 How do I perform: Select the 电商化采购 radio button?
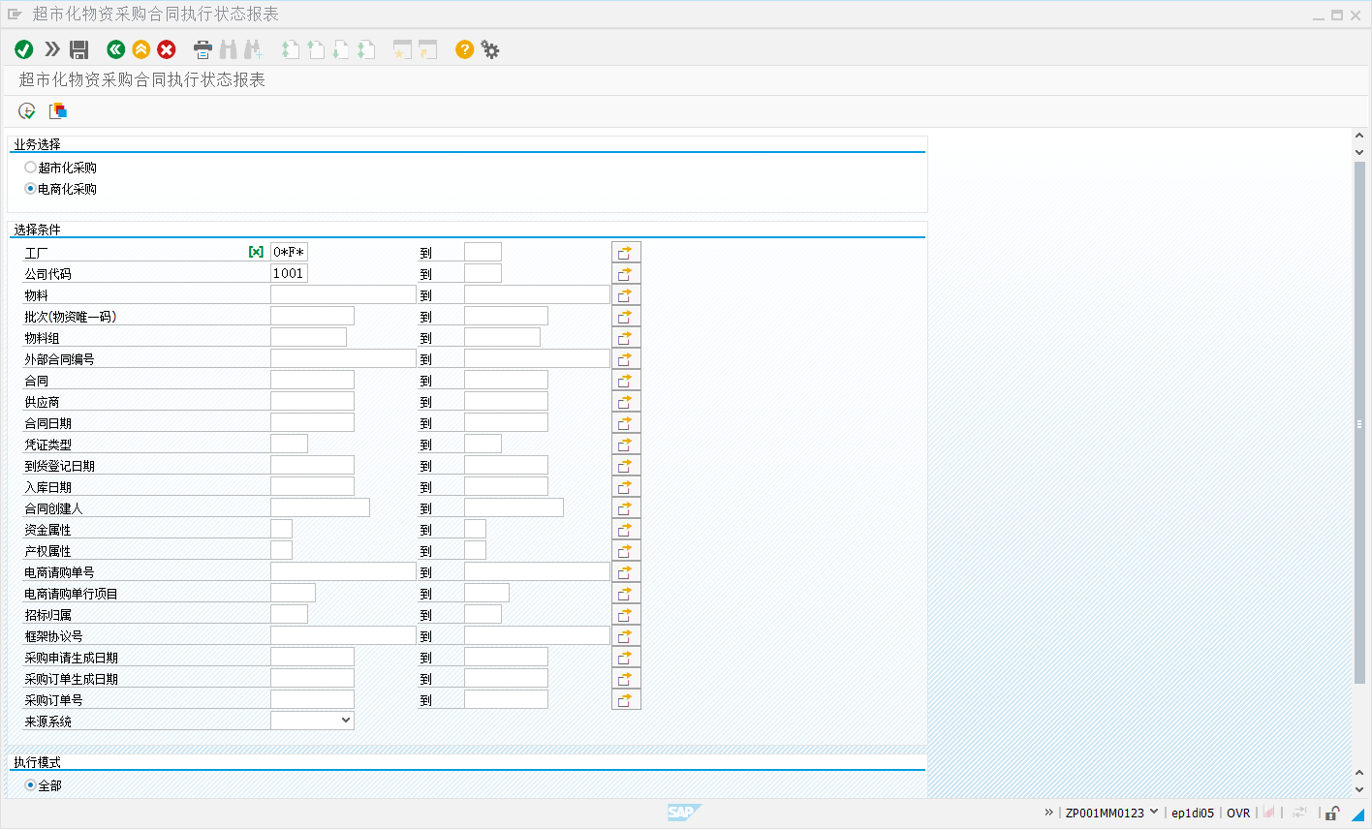click(x=31, y=189)
